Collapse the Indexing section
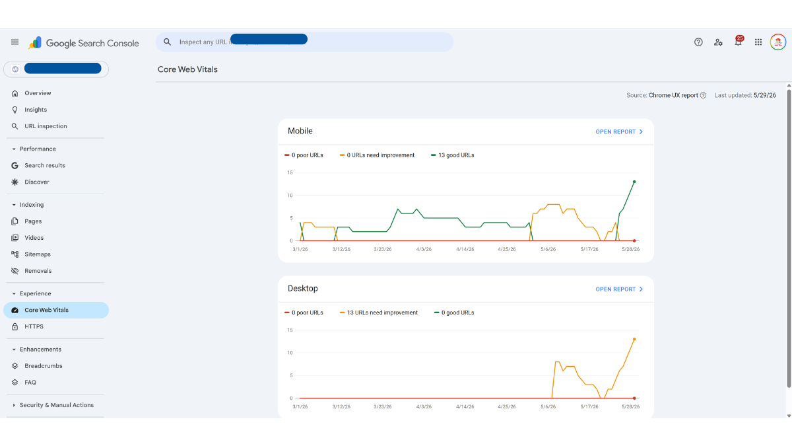Screen dimensions: 792x446 pyautogui.click(x=14, y=205)
